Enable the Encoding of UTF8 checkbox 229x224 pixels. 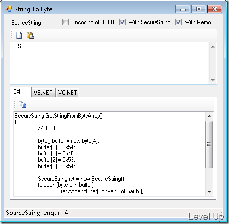coord(65,22)
